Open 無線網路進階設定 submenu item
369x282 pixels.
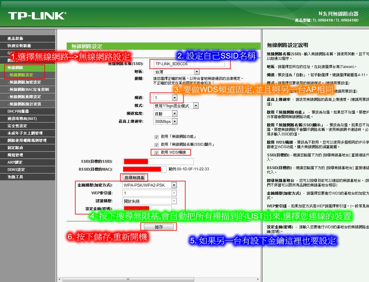(28, 97)
